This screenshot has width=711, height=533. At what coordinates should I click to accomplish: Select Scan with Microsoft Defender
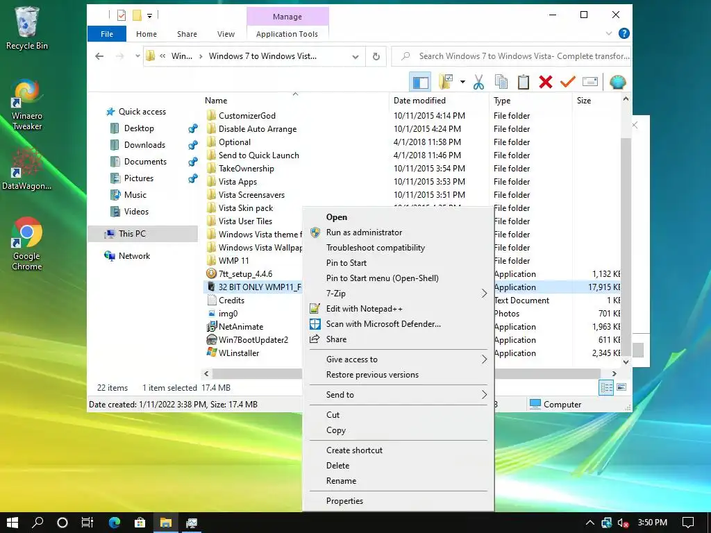[x=398, y=324]
